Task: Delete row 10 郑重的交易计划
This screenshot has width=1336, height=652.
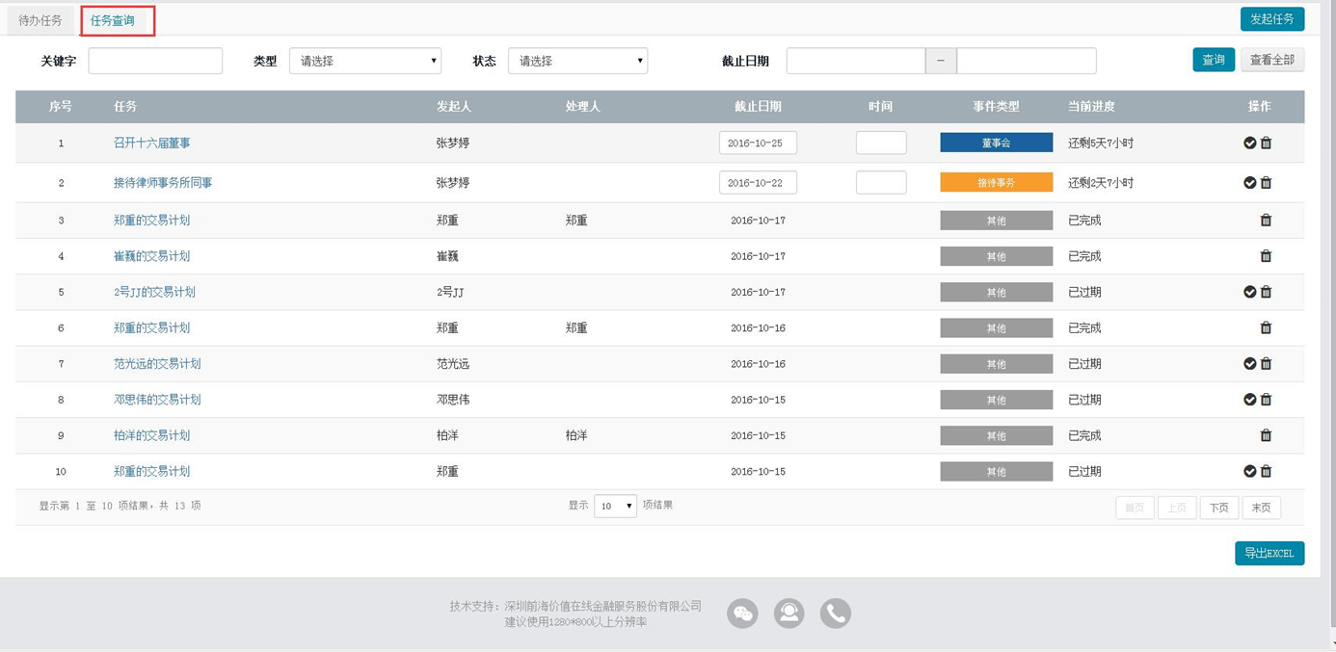Action: [1266, 471]
